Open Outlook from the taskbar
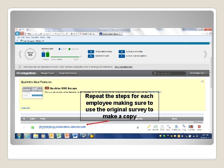This screenshot has width=224, height=168. pyautogui.click(x=51, y=136)
